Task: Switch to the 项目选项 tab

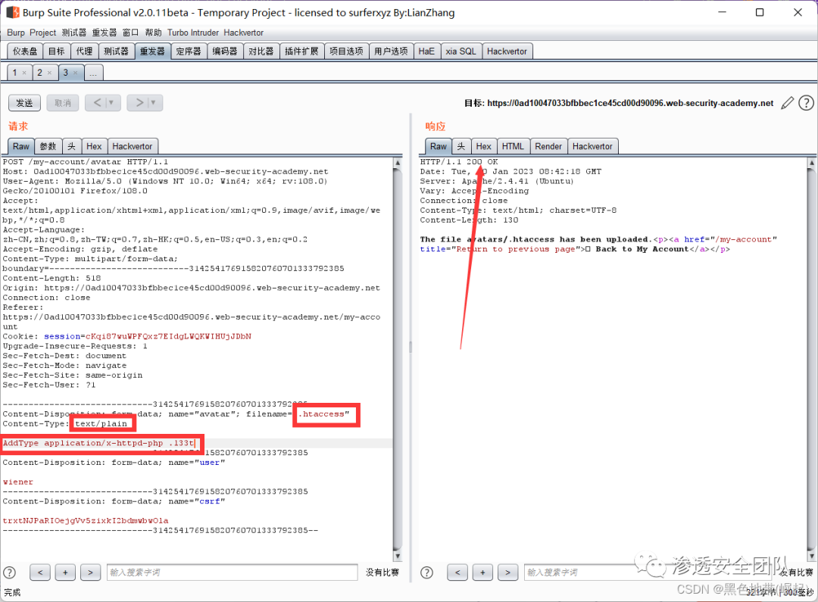Action: coord(346,51)
